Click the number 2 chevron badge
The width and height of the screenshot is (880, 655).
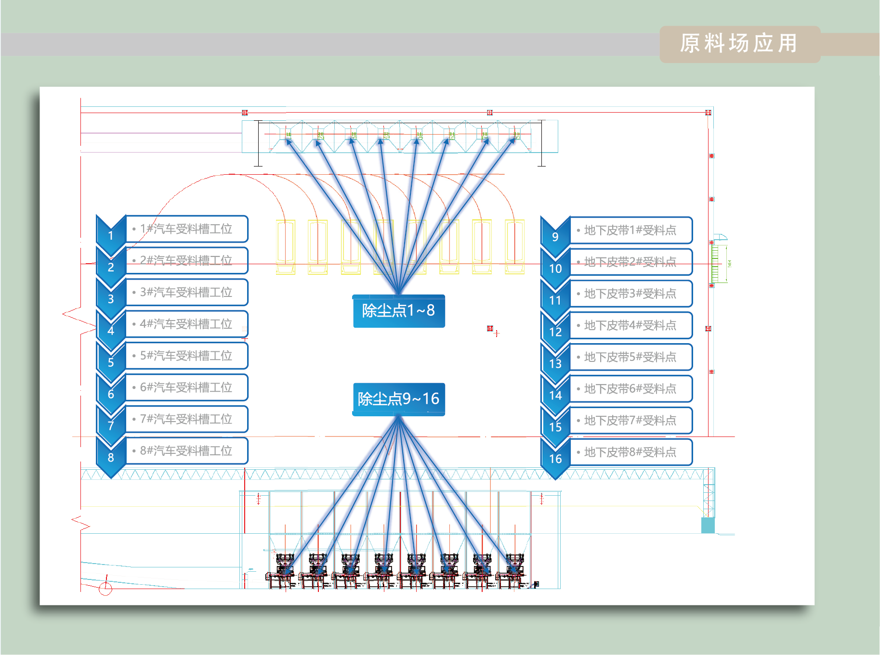[x=111, y=267]
